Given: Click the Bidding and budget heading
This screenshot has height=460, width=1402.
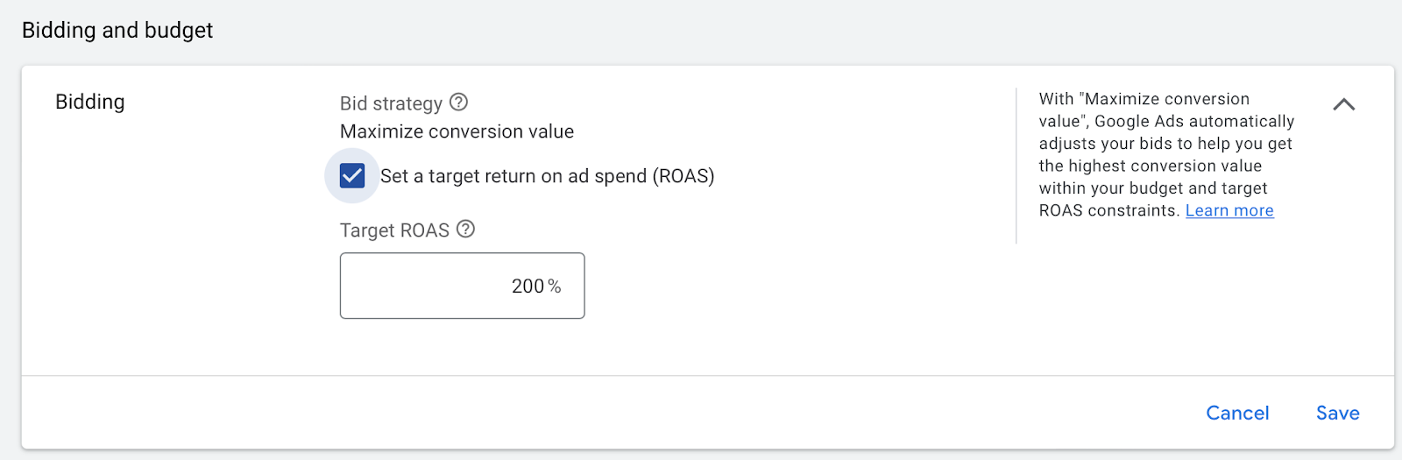Looking at the screenshot, I should click(x=117, y=30).
